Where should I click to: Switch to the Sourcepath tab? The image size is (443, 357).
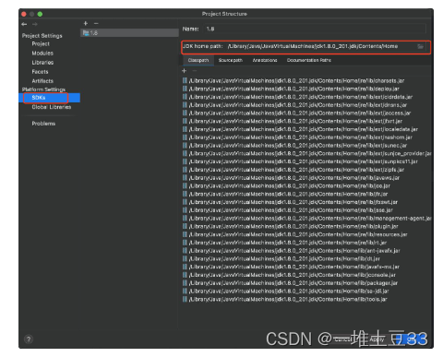click(231, 60)
